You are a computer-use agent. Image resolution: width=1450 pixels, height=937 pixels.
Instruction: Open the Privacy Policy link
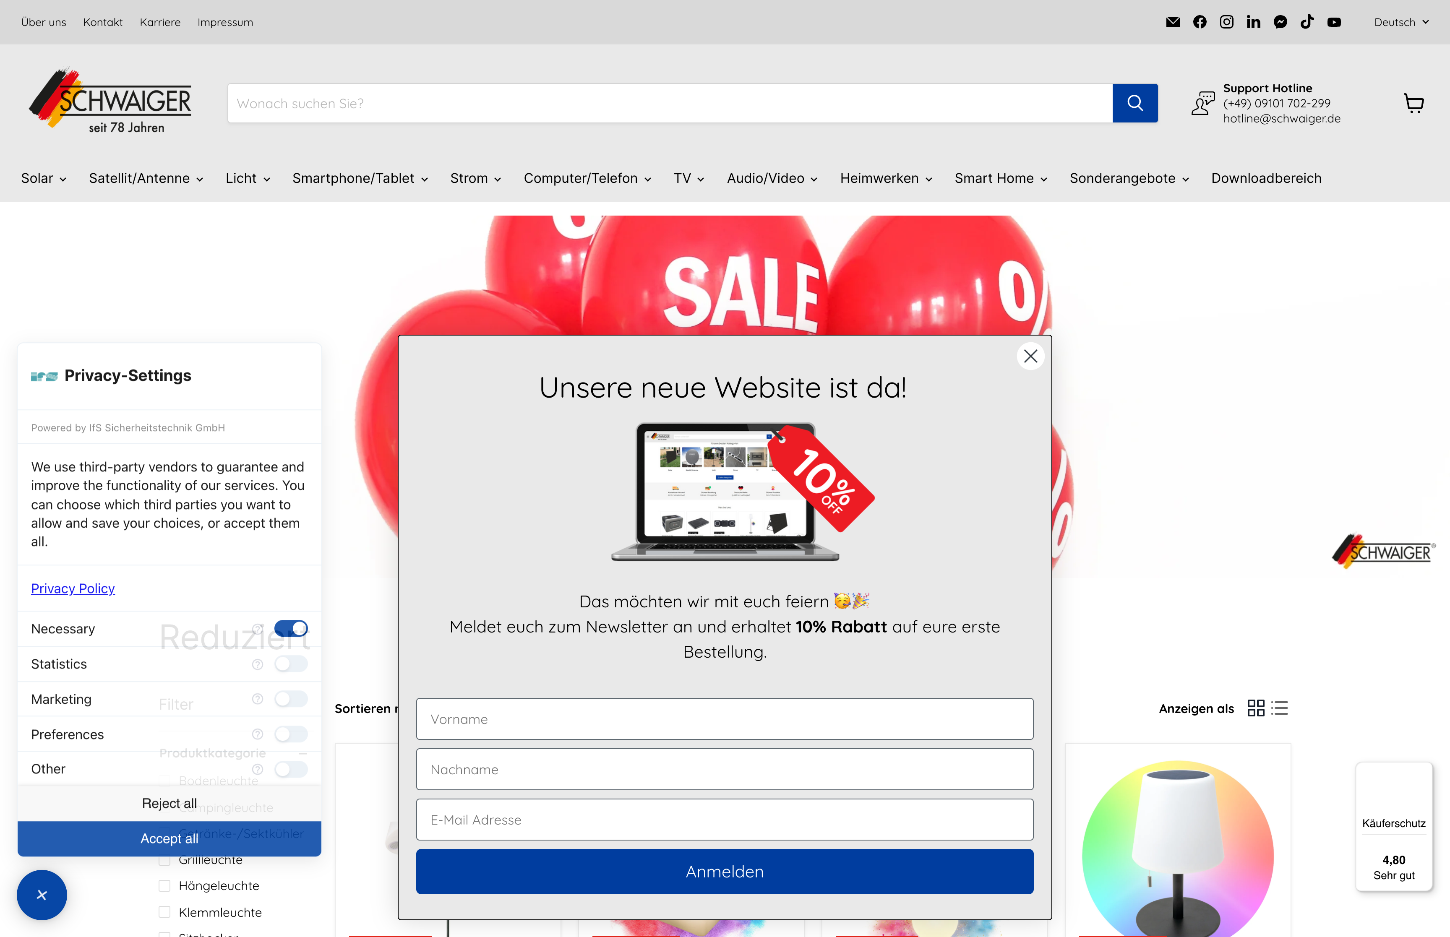tap(73, 588)
